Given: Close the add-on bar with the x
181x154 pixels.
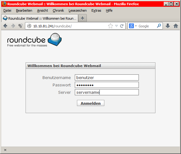Looking at the screenshot, I should coord(5,150).
